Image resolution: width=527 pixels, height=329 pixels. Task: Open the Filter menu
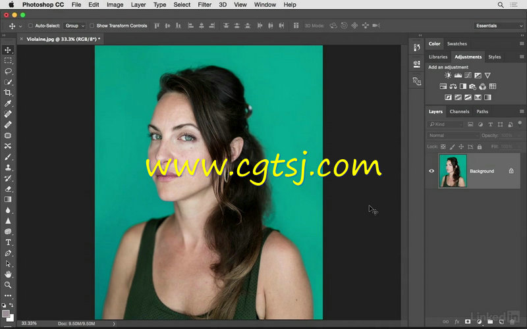pyautogui.click(x=204, y=5)
